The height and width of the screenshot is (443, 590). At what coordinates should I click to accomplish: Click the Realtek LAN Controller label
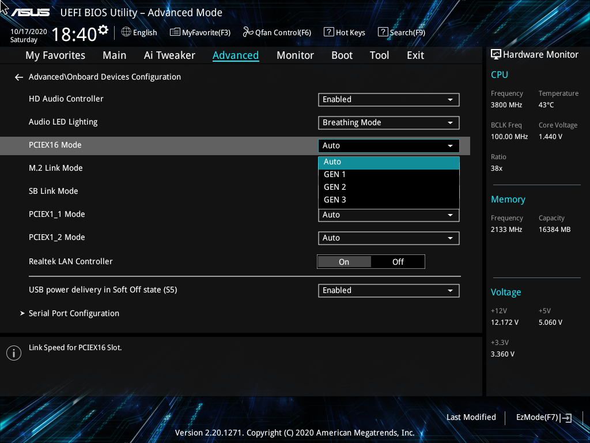click(x=71, y=261)
